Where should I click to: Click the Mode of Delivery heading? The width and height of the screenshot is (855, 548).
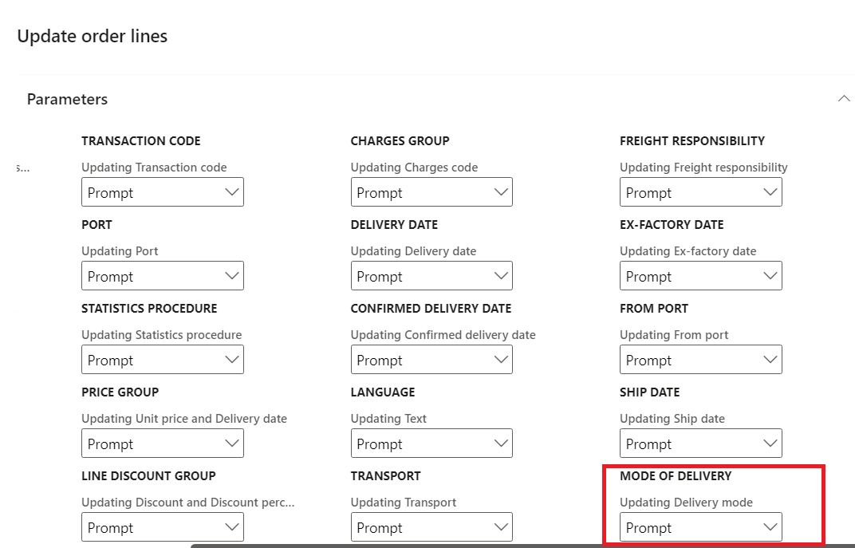[x=676, y=476]
